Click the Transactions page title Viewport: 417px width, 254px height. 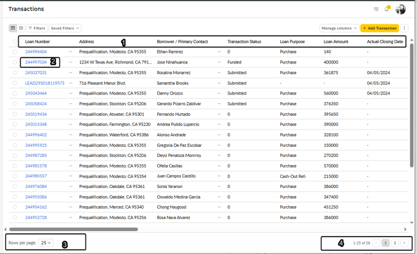[26, 9]
